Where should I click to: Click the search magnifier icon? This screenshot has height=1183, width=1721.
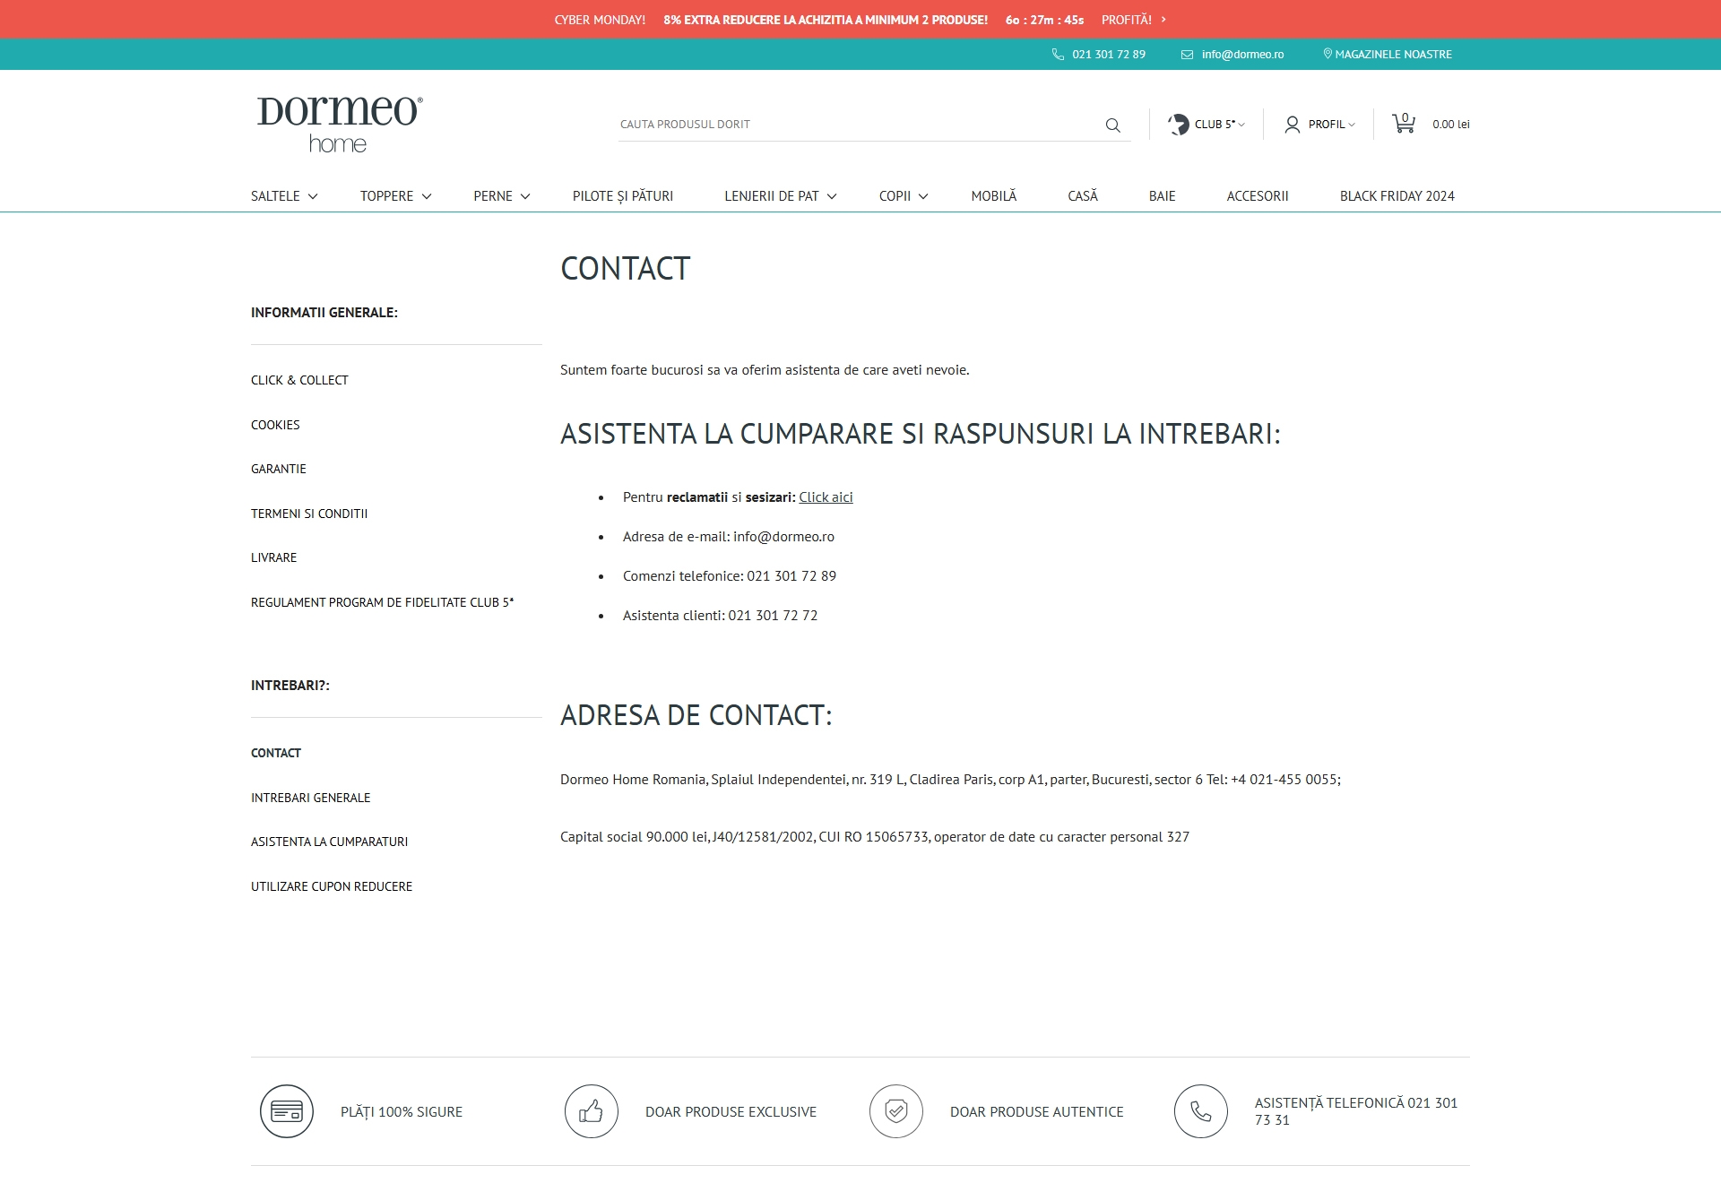pos(1112,125)
